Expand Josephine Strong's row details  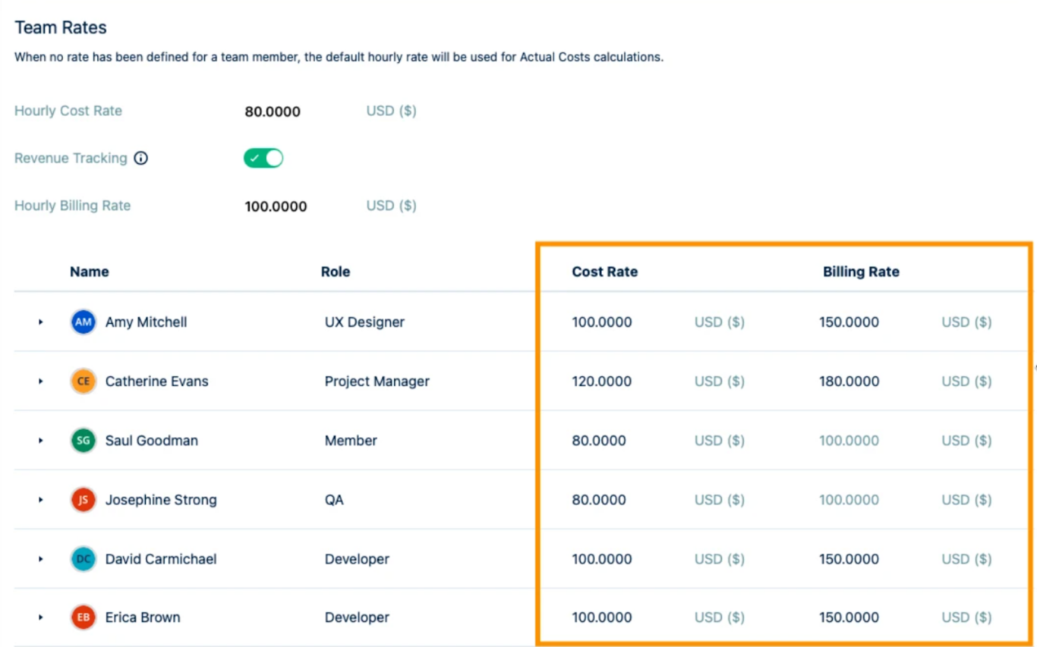[40, 500]
